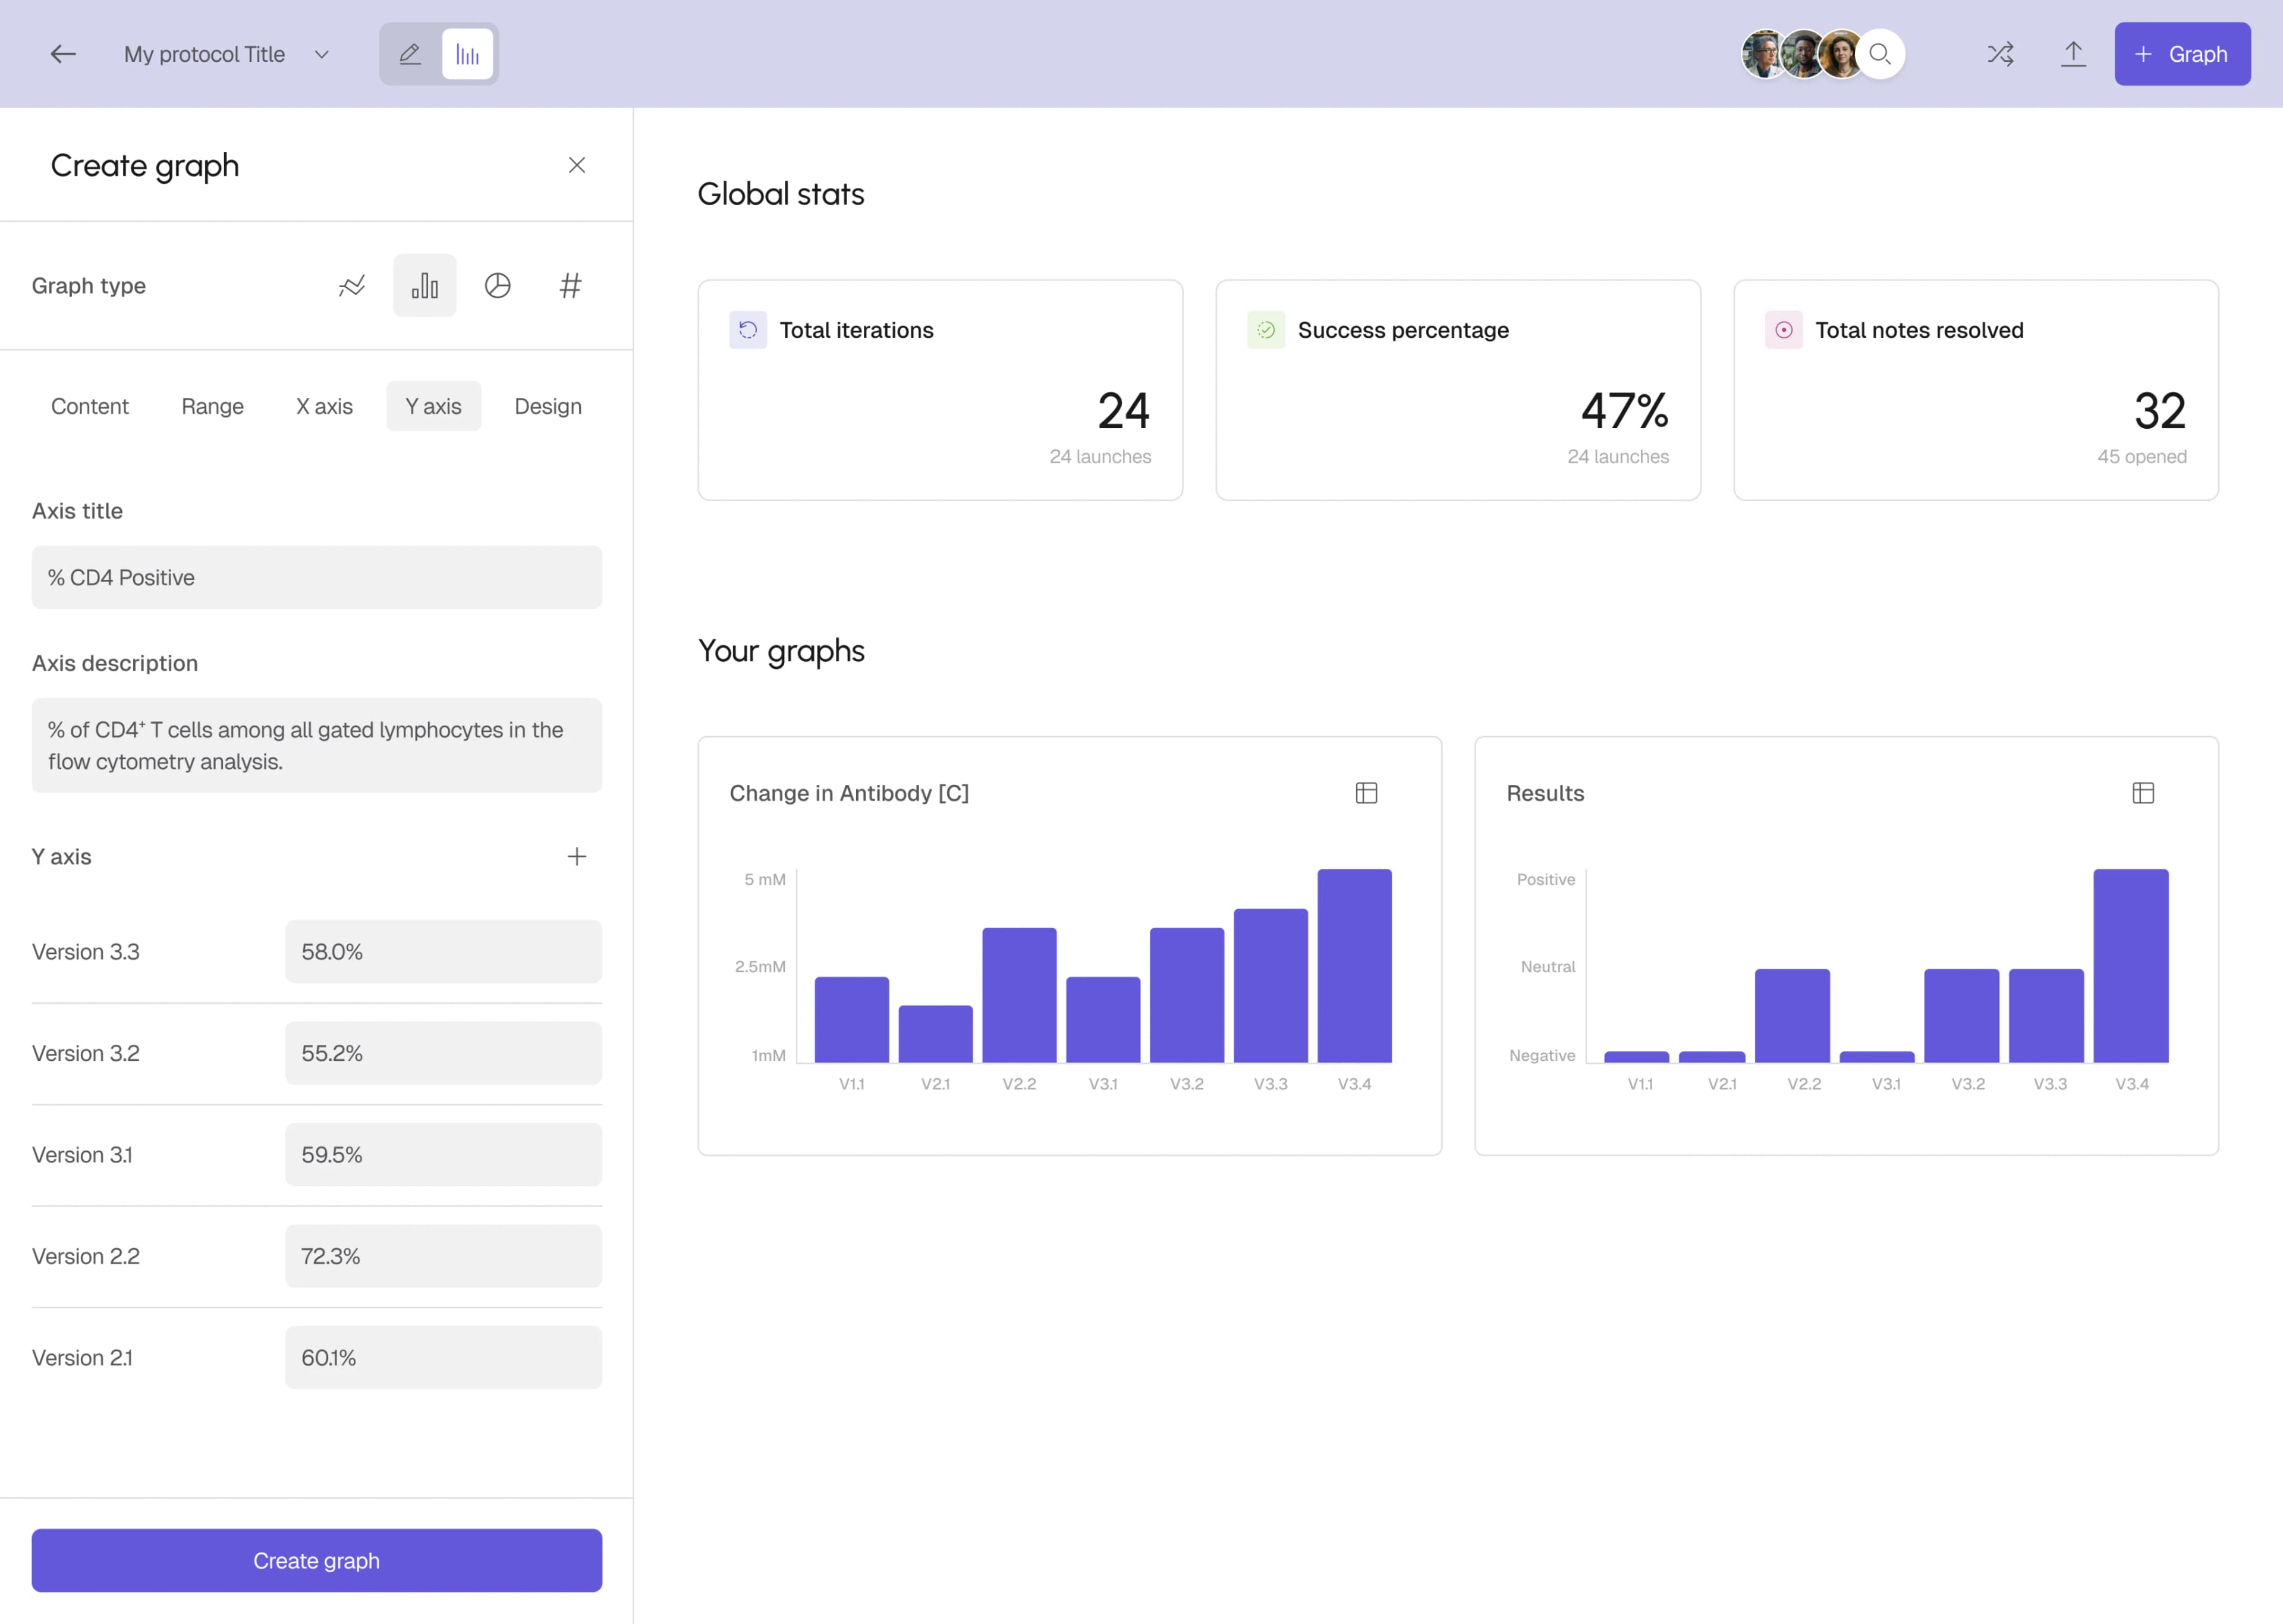Click the Success percentage check icon
This screenshot has height=1624, width=2283.
pyautogui.click(x=1265, y=330)
